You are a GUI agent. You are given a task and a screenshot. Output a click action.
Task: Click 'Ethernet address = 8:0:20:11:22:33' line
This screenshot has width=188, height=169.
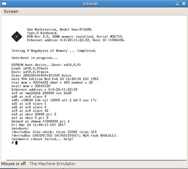pos(44,89)
